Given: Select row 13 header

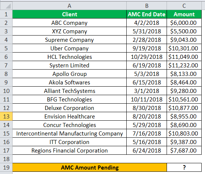Looking at the screenshot, I should (x=6, y=116).
